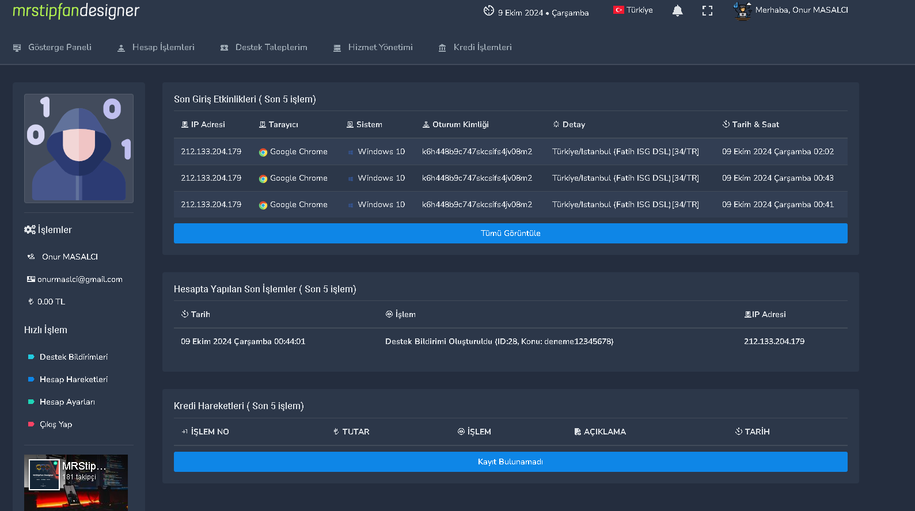This screenshot has width=915, height=511.
Task: Click the session ID in the 00:43 row
Action: tap(477, 178)
